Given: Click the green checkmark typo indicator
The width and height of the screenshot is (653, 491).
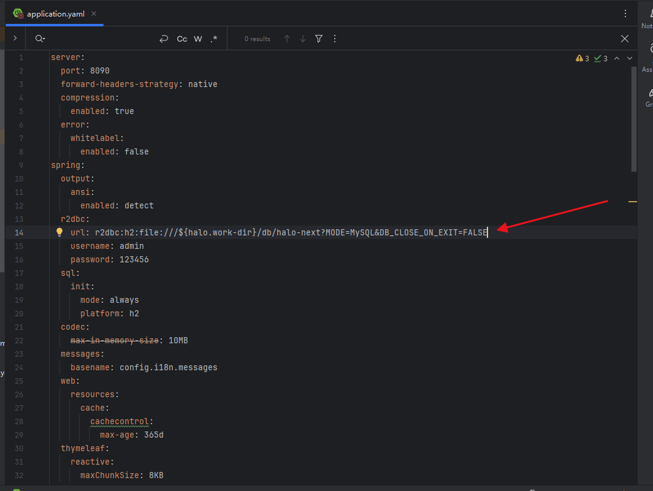Looking at the screenshot, I should (600, 58).
